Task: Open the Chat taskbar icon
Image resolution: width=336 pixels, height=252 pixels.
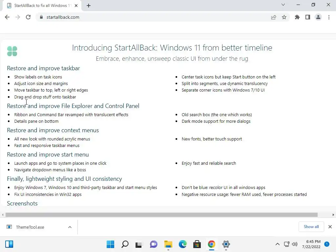Action: pos(154,244)
